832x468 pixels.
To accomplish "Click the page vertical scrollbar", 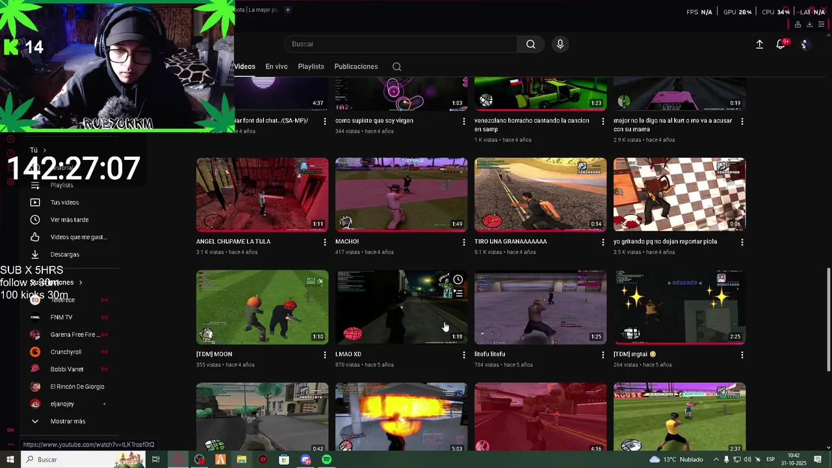I will [x=828, y=318].
